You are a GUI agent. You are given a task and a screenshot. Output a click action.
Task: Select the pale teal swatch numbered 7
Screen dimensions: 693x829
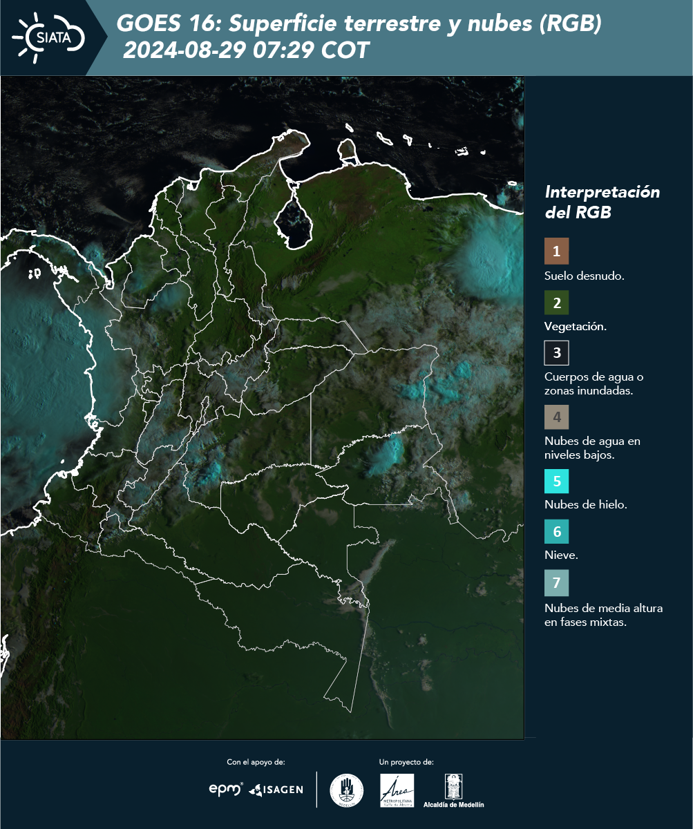[556, 583]
